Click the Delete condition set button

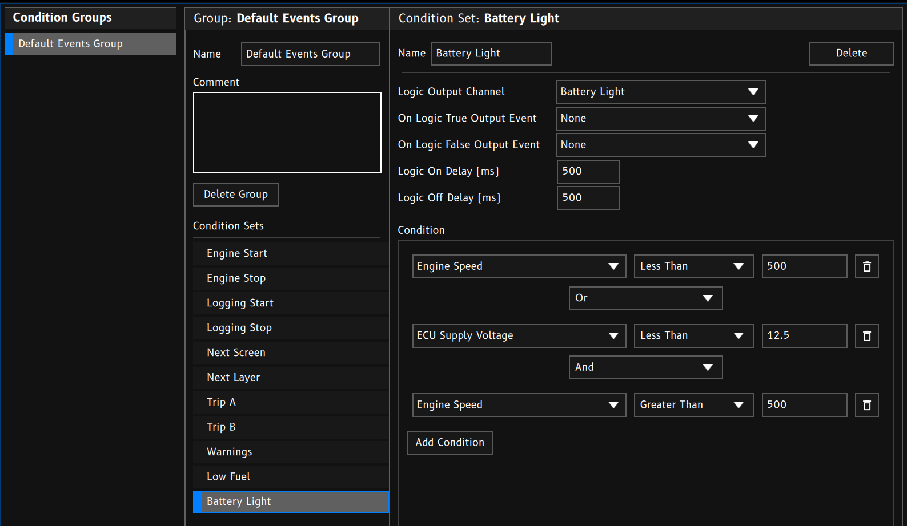[x=851, y=54]
